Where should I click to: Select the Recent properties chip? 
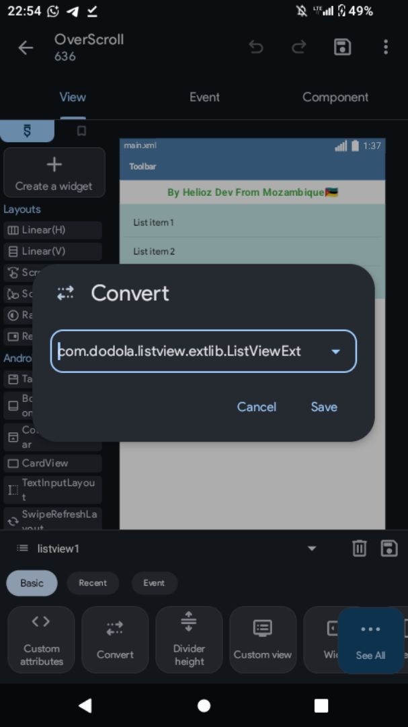(93, 583)
